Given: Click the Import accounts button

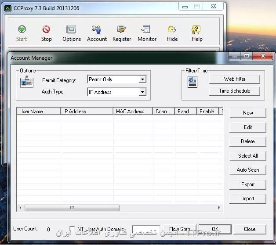Looking at the screenshot, I should point(248,198).
